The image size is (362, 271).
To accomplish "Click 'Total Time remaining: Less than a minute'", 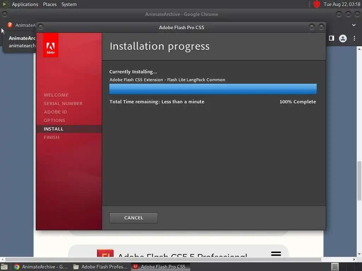I will pos(157,102).
